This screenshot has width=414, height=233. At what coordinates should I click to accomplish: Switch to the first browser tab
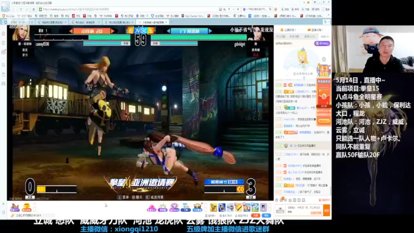click(x=19, y=22)
